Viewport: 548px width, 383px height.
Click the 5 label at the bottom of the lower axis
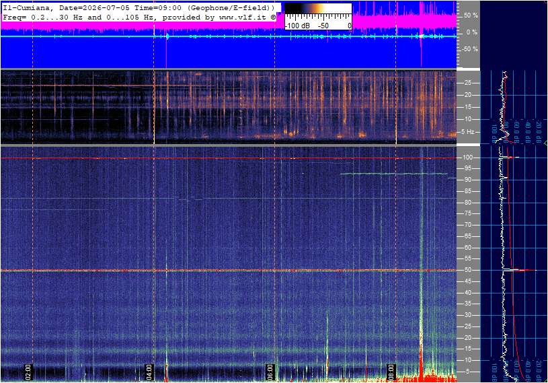pyautogui.click(x=468, y=372)
